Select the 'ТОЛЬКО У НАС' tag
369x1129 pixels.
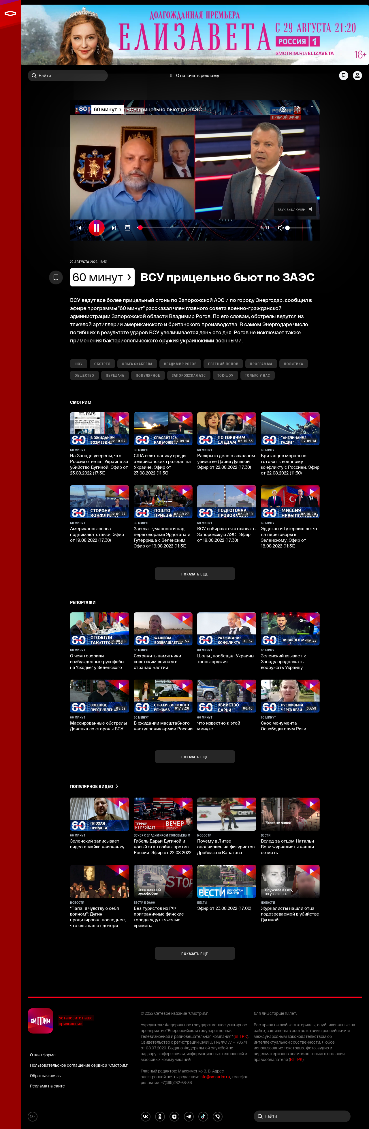coord(257,375)
